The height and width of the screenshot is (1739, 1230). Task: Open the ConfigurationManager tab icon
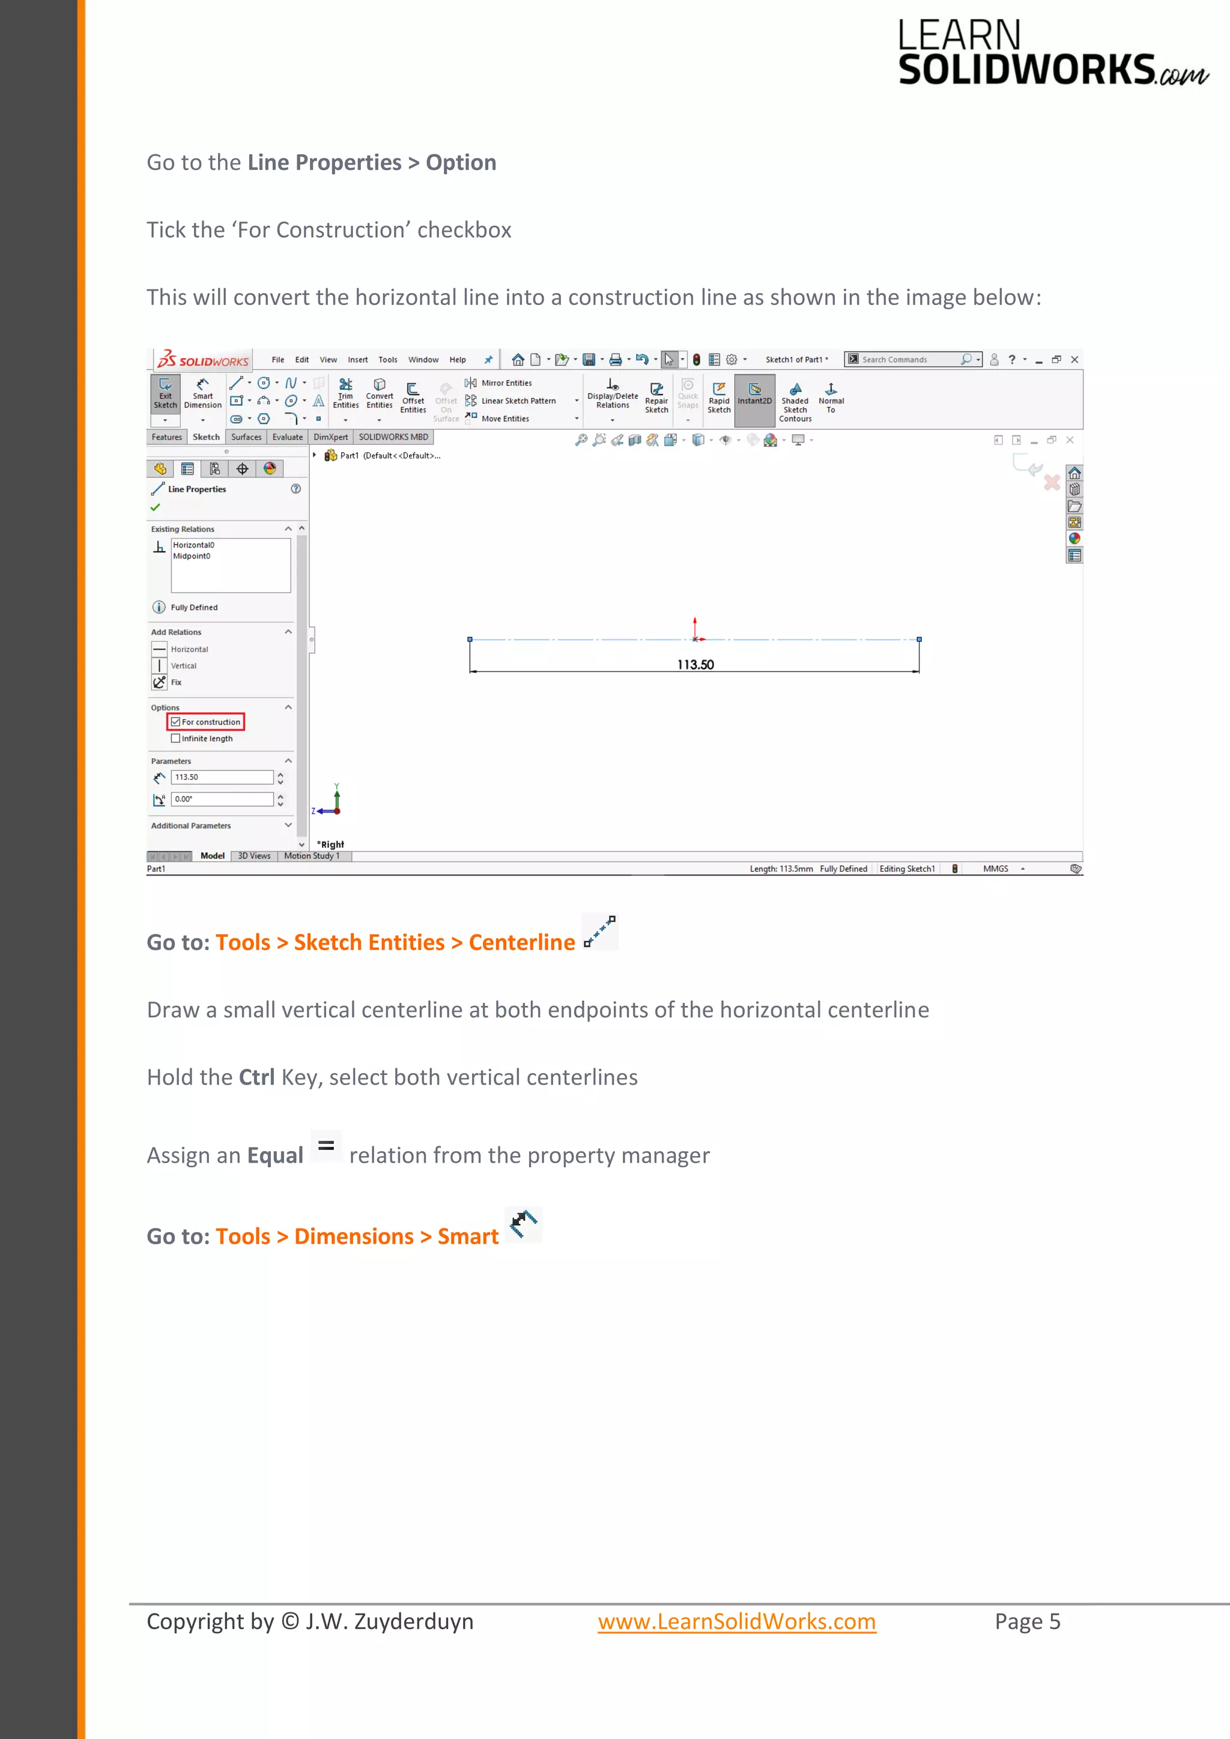click(214, 469)
